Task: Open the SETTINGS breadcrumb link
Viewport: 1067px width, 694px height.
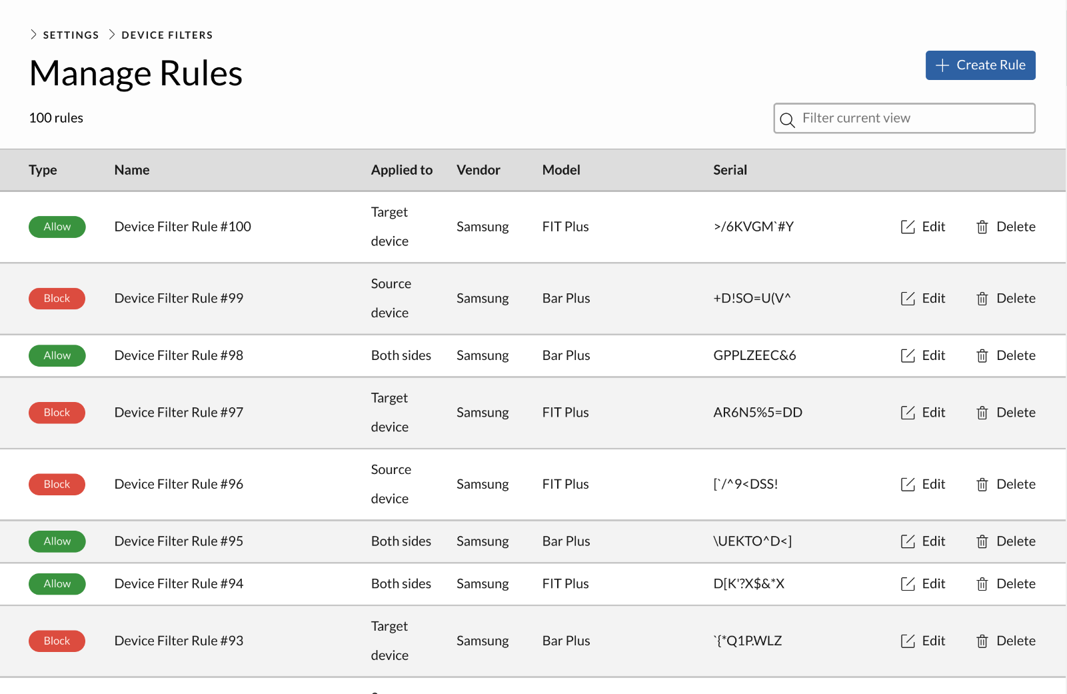Action: (71, 35)
